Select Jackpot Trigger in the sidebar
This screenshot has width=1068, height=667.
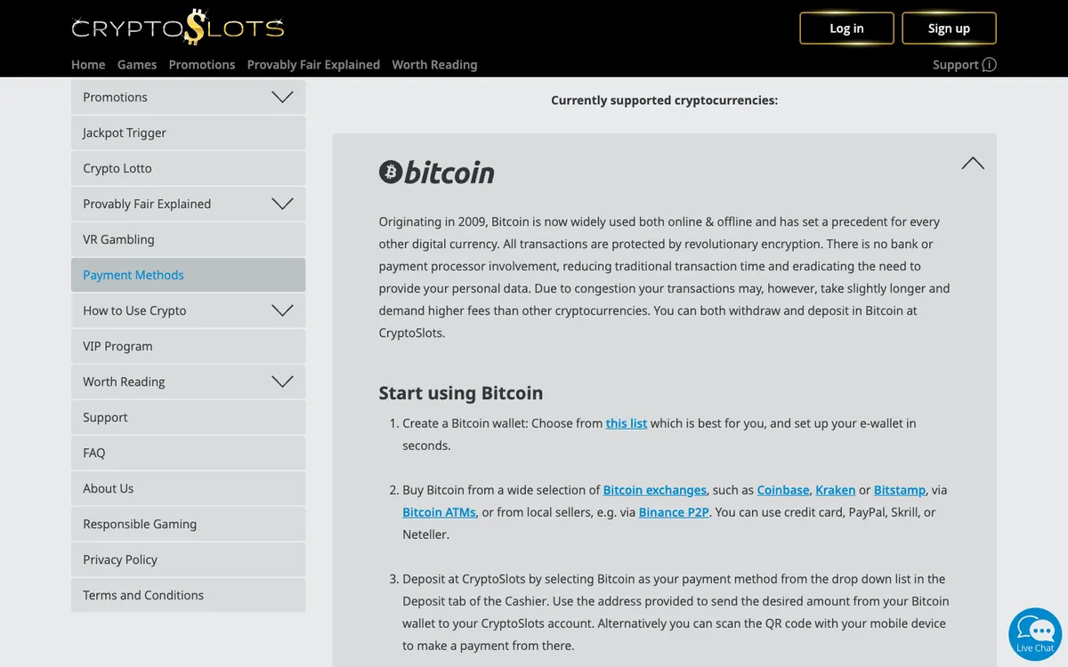point(188,133)
